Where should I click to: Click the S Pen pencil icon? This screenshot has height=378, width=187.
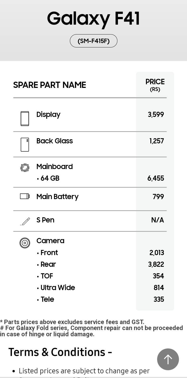(x=25, y=221)
